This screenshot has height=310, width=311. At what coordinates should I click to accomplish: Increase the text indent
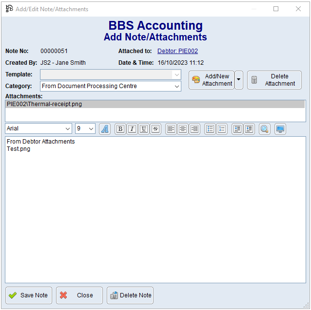pos(249,129)
